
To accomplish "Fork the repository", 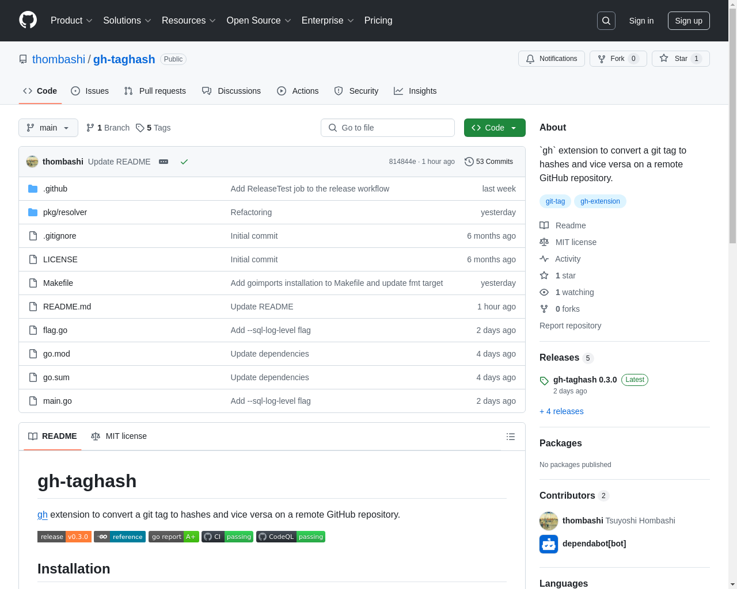I will (x=618, y=59).
